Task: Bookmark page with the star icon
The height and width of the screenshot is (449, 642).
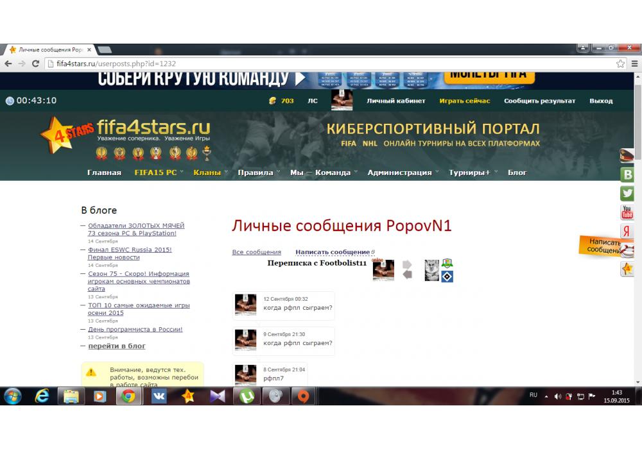Action: click(x=620, y=64)
